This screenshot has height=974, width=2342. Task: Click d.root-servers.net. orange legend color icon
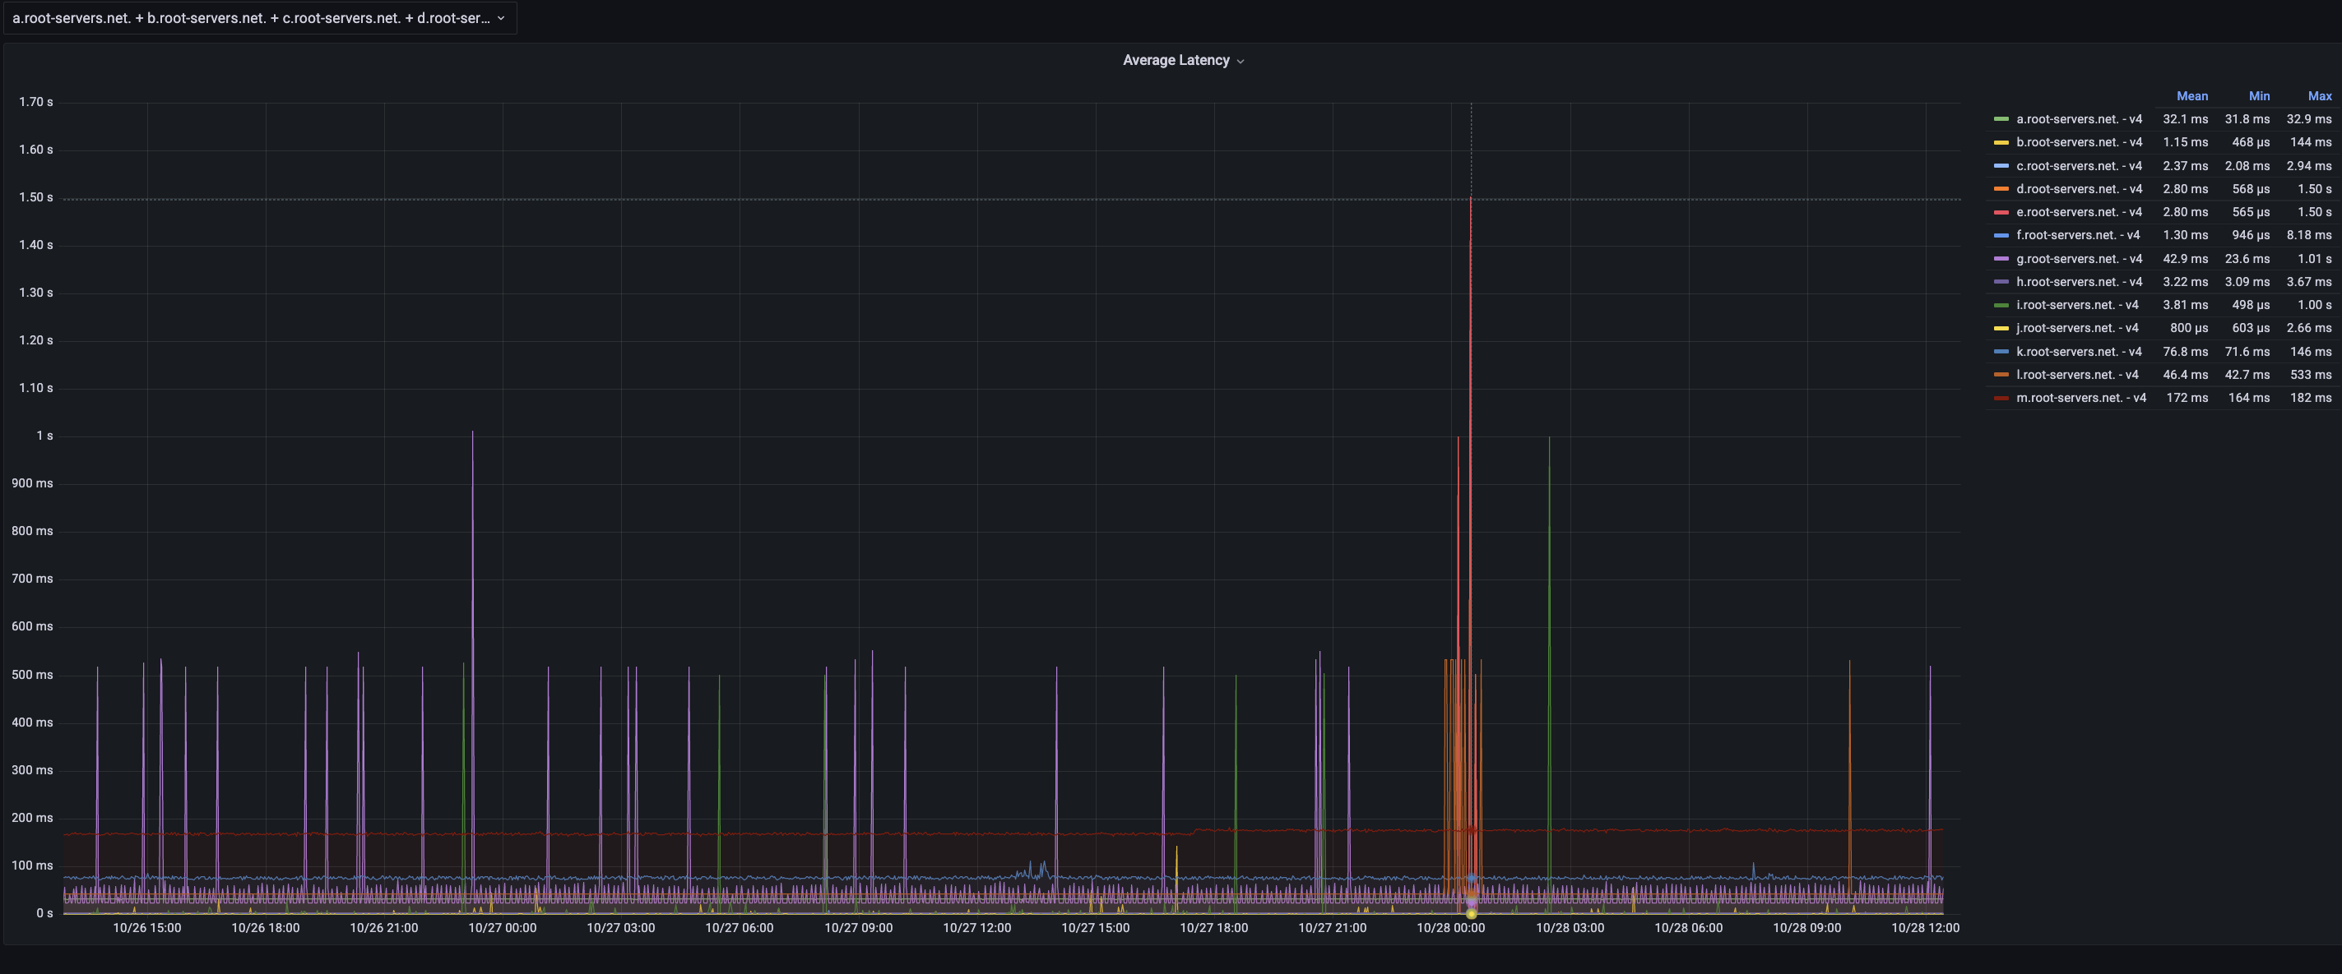click(2001, 189)
